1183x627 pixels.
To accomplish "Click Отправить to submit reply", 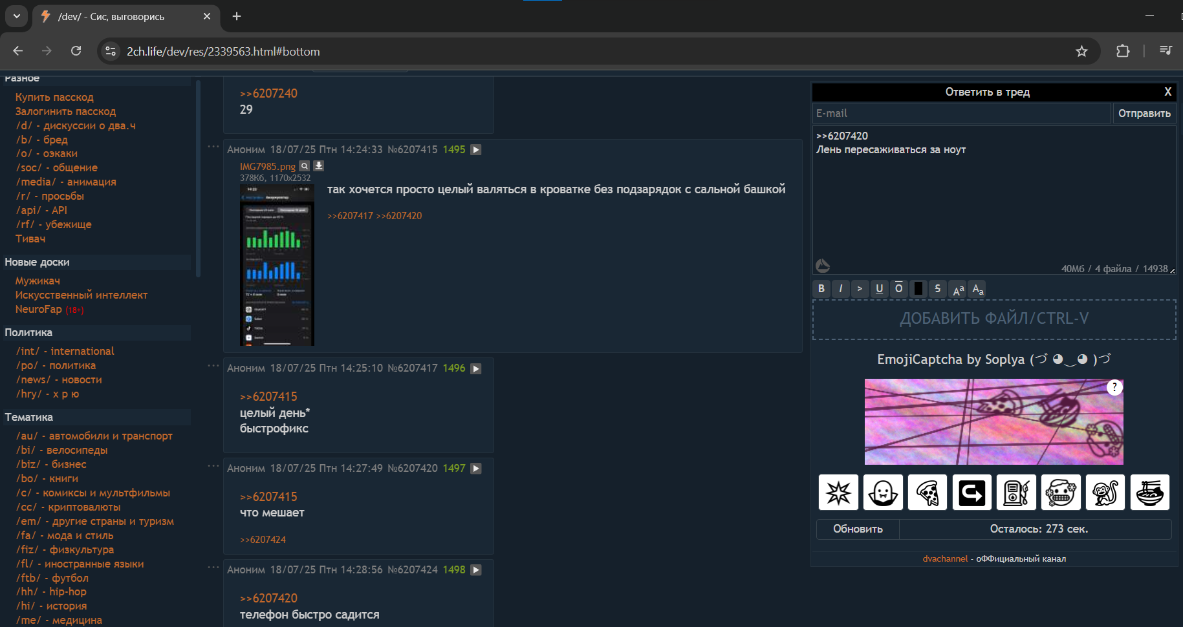I will pos(1144,113).
